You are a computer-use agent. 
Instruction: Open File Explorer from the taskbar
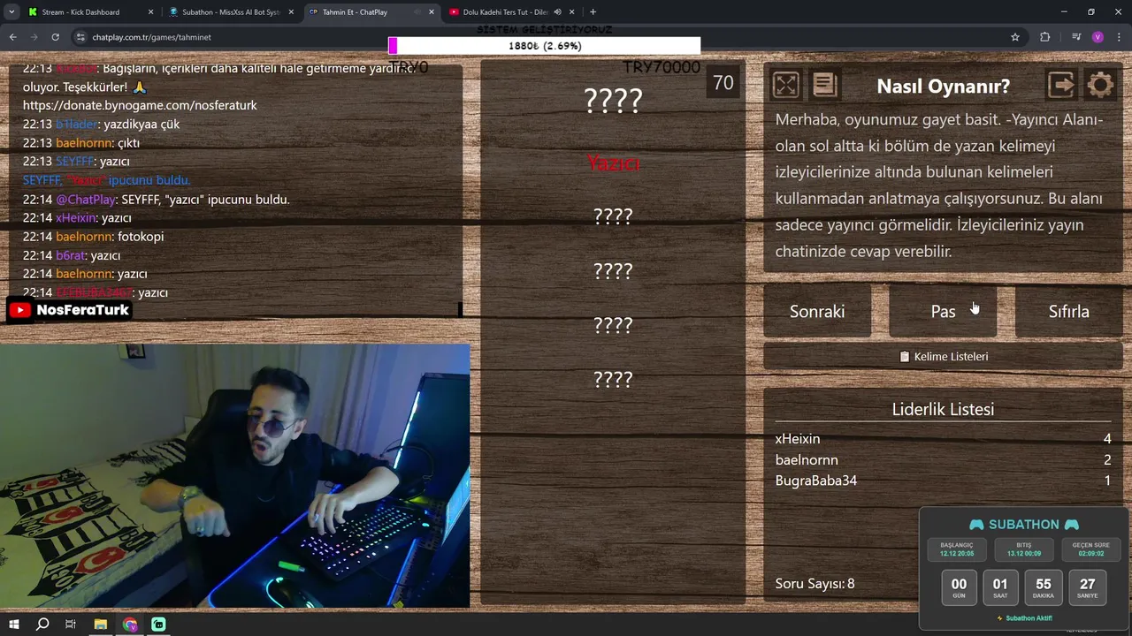100,625
